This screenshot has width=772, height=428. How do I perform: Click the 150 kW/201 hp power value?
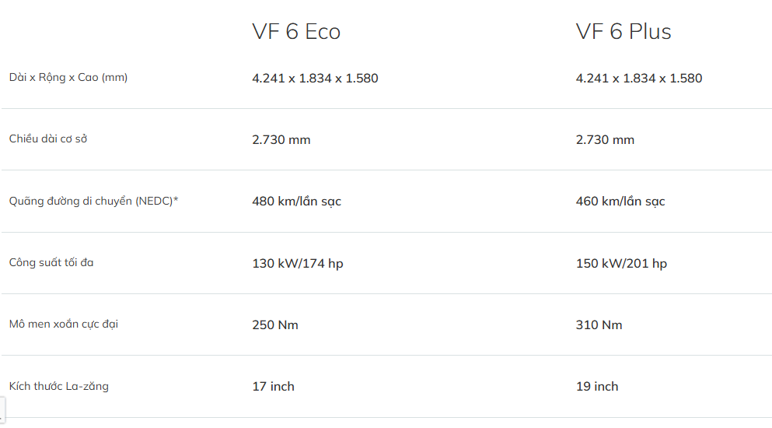(621, 264)
